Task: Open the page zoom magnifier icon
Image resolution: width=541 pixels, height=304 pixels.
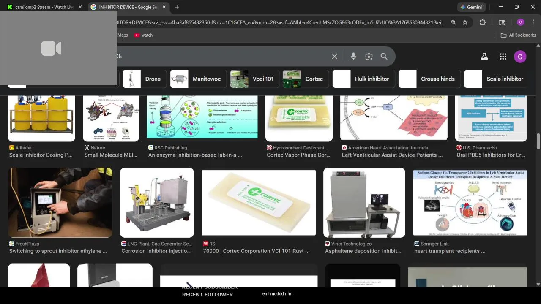Action: pos(454,22)
